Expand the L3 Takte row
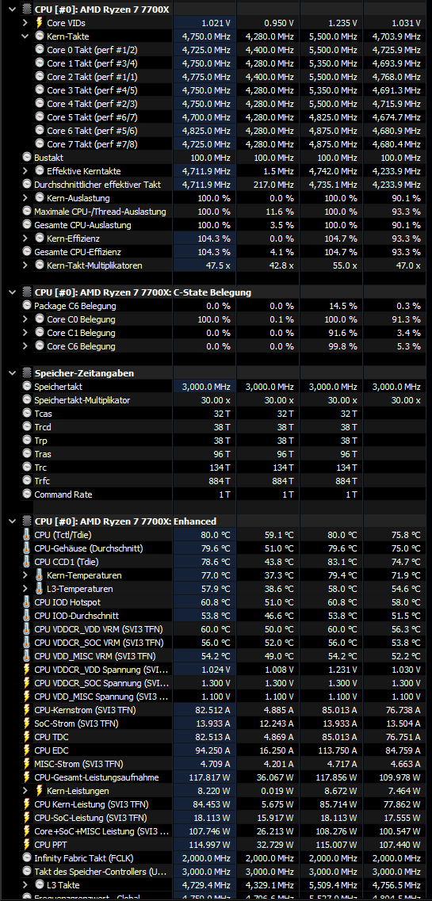This screenshot has width=432, height=901. (25, 885)
